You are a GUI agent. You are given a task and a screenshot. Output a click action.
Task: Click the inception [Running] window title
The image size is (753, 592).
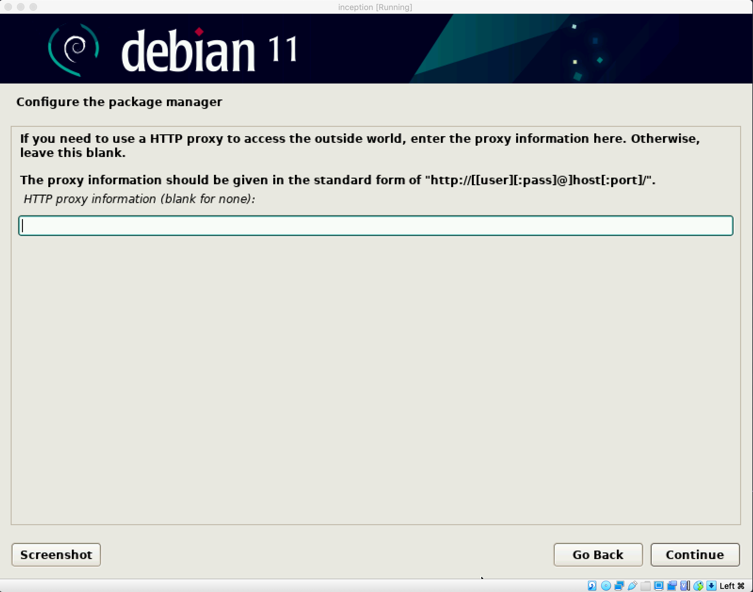(375, 7)
